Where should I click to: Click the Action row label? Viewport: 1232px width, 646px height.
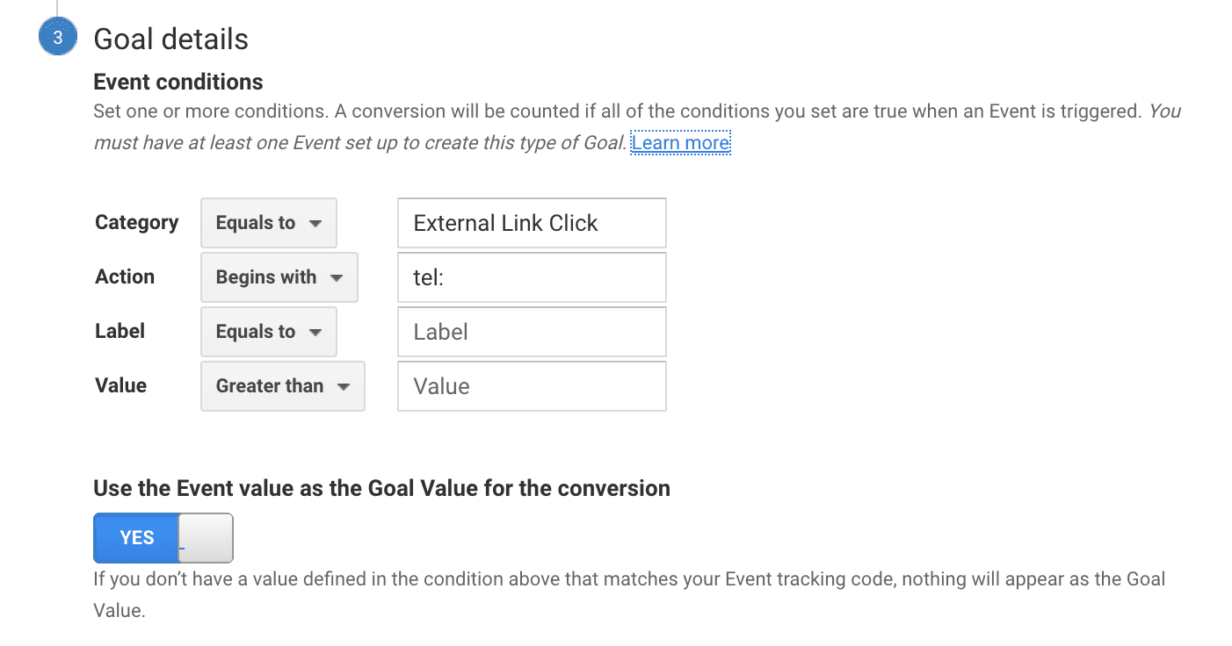pos(125,276)
